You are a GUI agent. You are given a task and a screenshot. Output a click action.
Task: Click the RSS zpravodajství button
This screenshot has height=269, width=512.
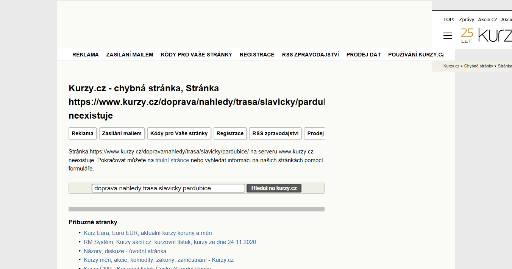(275, 133)
